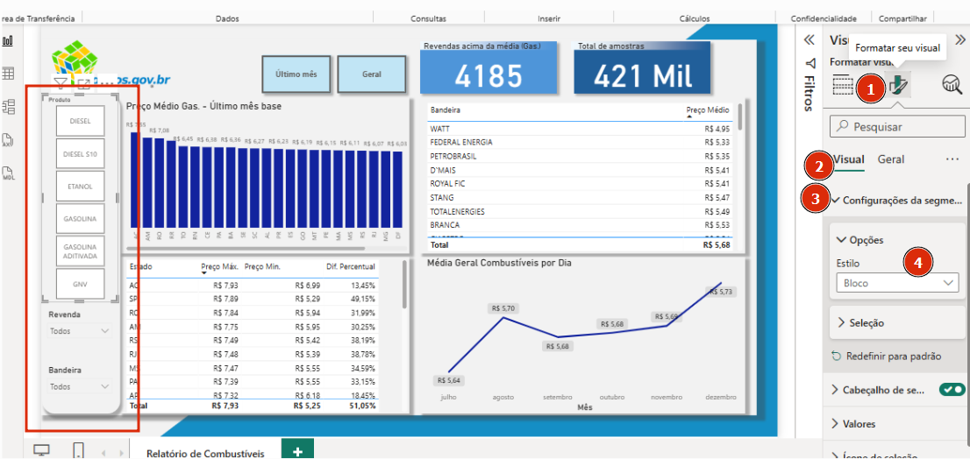Go to next page tab arrow
Viewport: 970px width, 459px height.
(120, 453)
